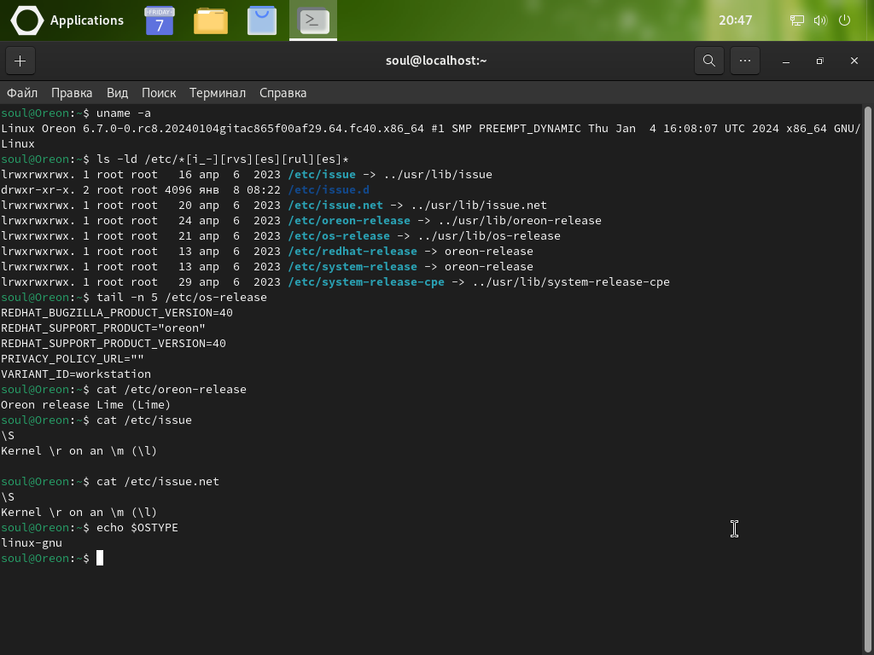Close the terminal window

854,61
